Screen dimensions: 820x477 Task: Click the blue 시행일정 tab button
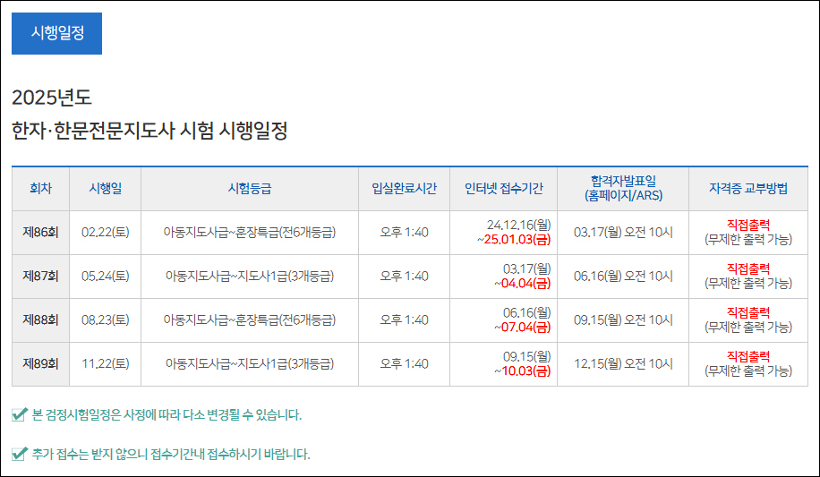(x=56, y=33)
